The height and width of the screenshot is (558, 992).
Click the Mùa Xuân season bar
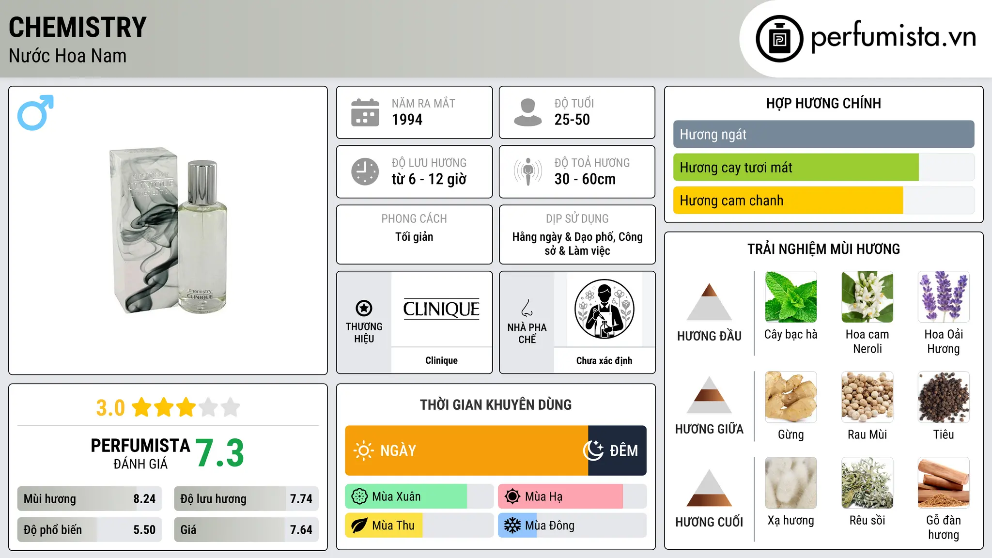tap(419, 496)
